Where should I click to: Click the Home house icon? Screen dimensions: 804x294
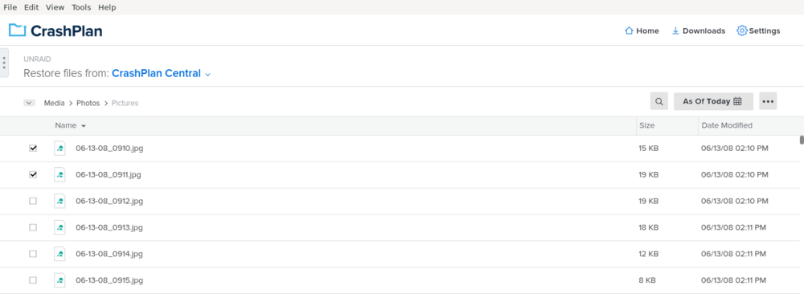[630, 31]
